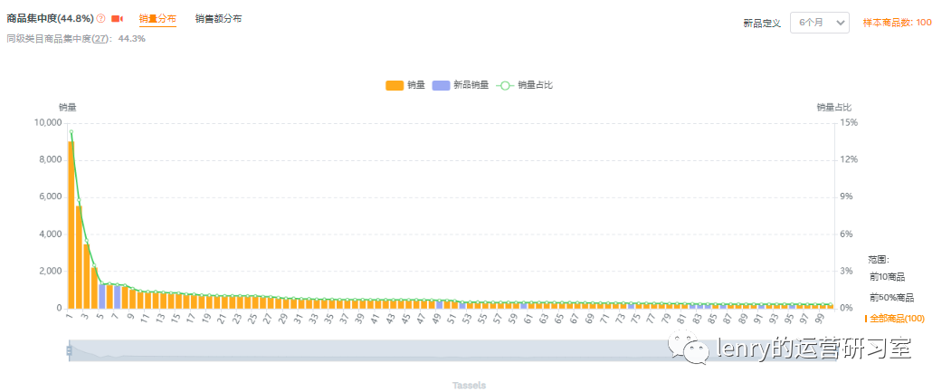Screen dimensions: 942x392
Task: Click the blue new-product bar at 5
Action: [x=102, y=296]
